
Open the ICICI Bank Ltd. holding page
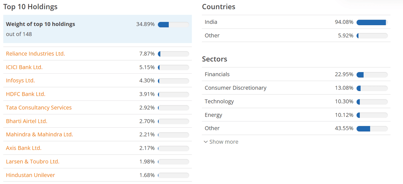click(x=24, y=67)
